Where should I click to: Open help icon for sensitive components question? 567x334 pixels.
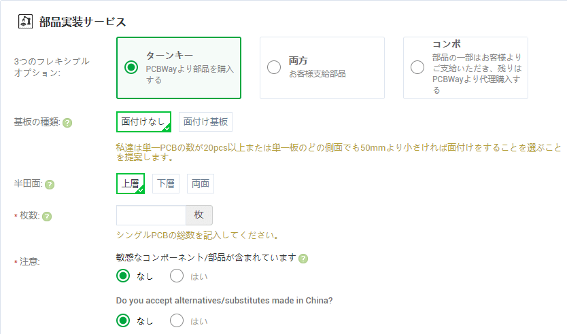[x=303, y=259]
